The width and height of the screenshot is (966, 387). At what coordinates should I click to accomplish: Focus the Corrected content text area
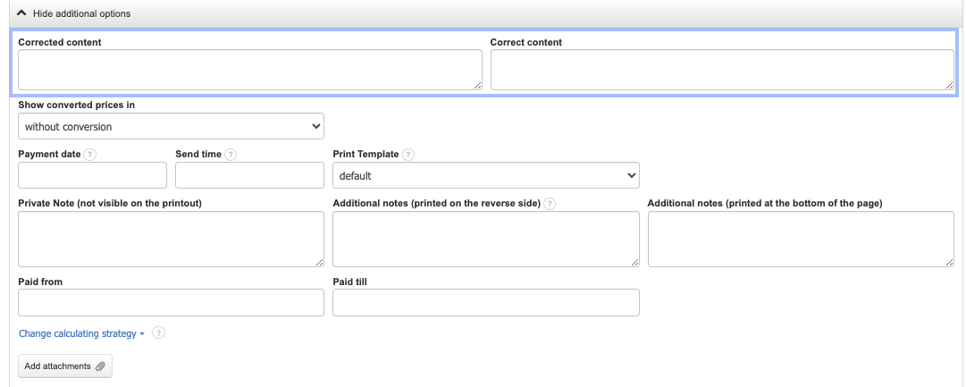coord(249,70)
